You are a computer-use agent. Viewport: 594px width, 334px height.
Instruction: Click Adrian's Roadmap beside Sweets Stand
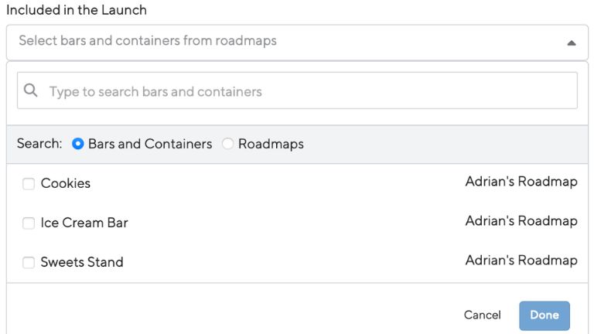[521, 260]
